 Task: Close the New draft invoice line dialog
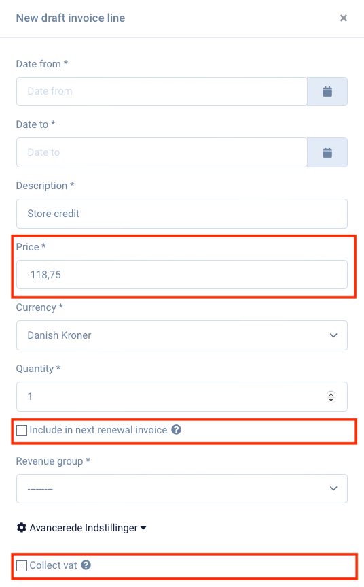pyautogui.click(x=344, y=18)
